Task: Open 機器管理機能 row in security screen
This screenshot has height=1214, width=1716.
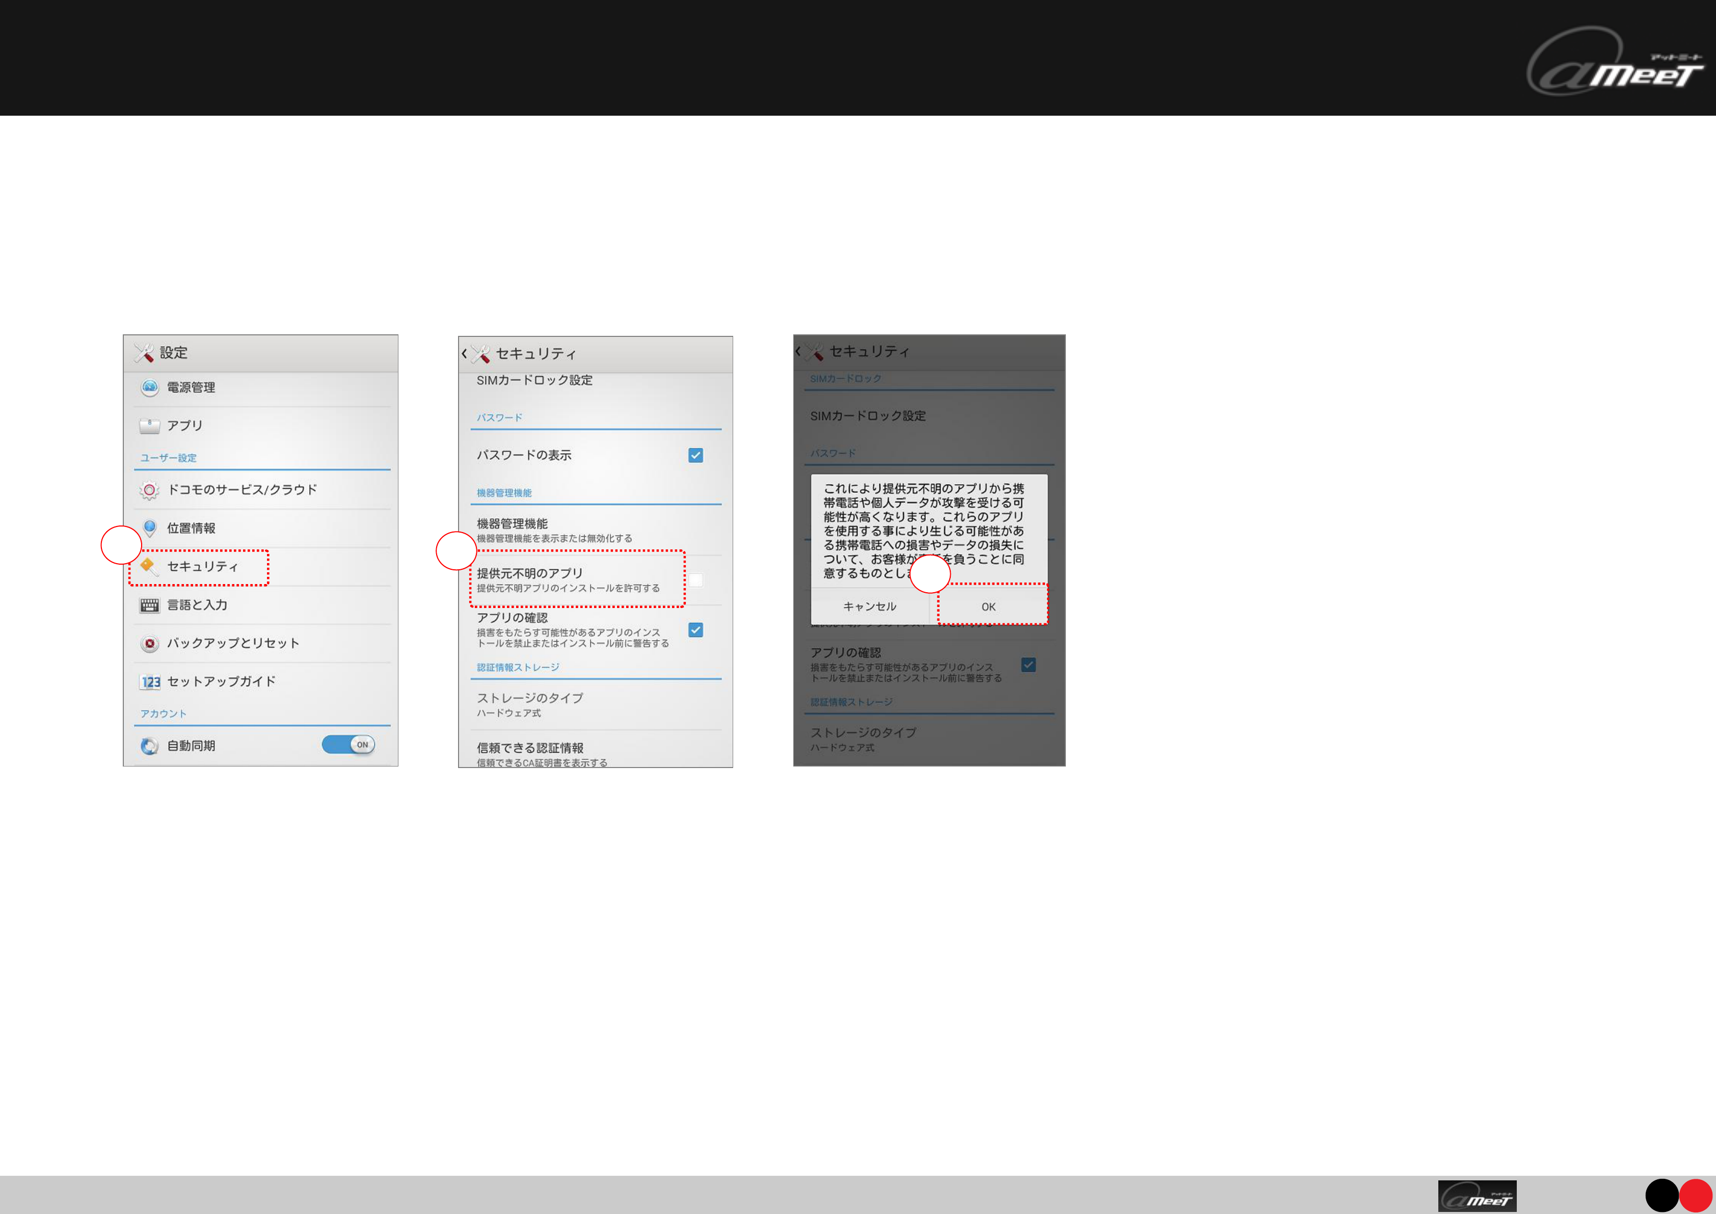Action: point(596,530)
